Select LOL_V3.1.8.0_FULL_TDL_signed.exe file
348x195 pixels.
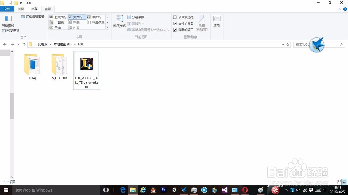coord(87,70)
